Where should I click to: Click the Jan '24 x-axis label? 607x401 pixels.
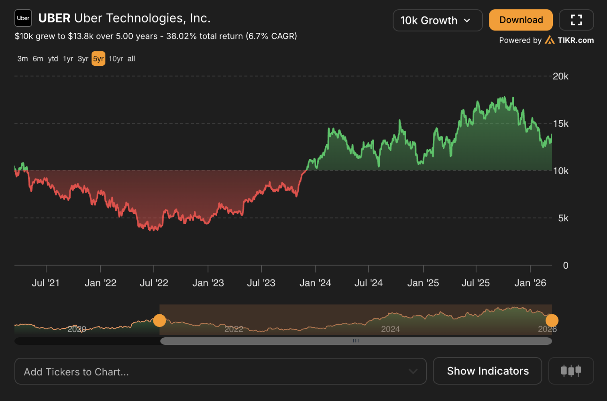pyautogui.click(x=315, y=283)
